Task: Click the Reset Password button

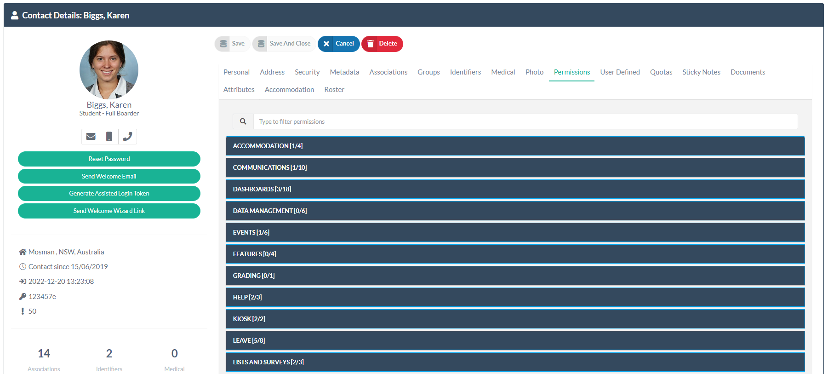Action: [109, 159]
